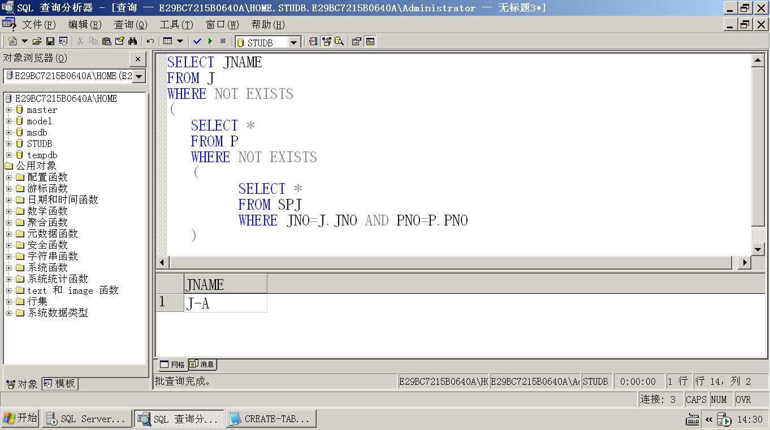Select the 系统数据类型 folder
Screen dimensions: 770x430
(x=58, y=313)
